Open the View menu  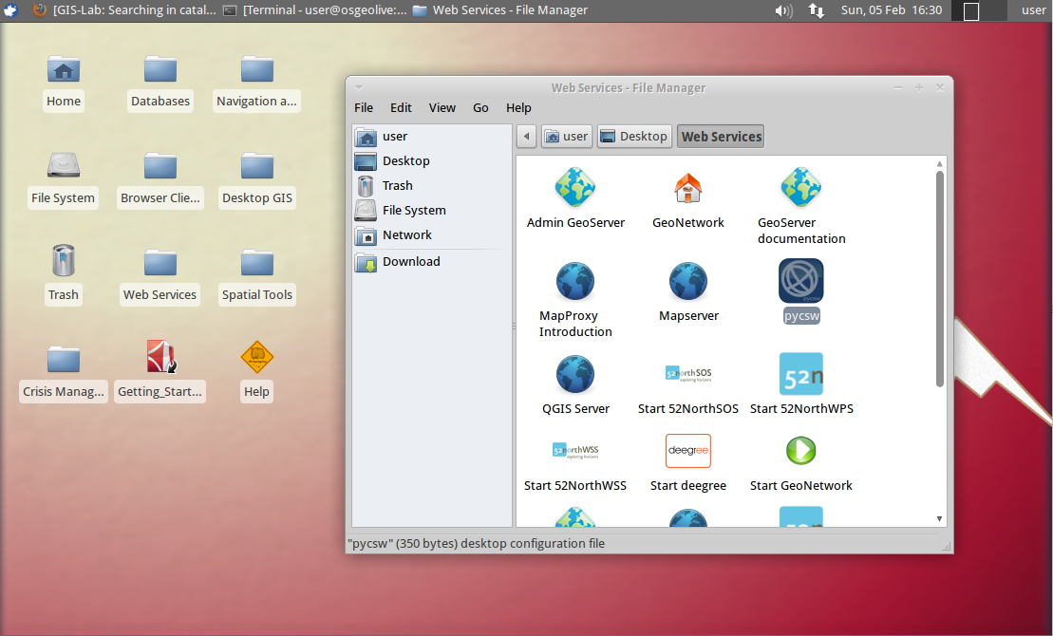442,107
